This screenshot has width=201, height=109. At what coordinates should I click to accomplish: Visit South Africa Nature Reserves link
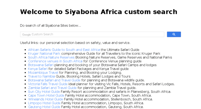[x=51, y=57]
